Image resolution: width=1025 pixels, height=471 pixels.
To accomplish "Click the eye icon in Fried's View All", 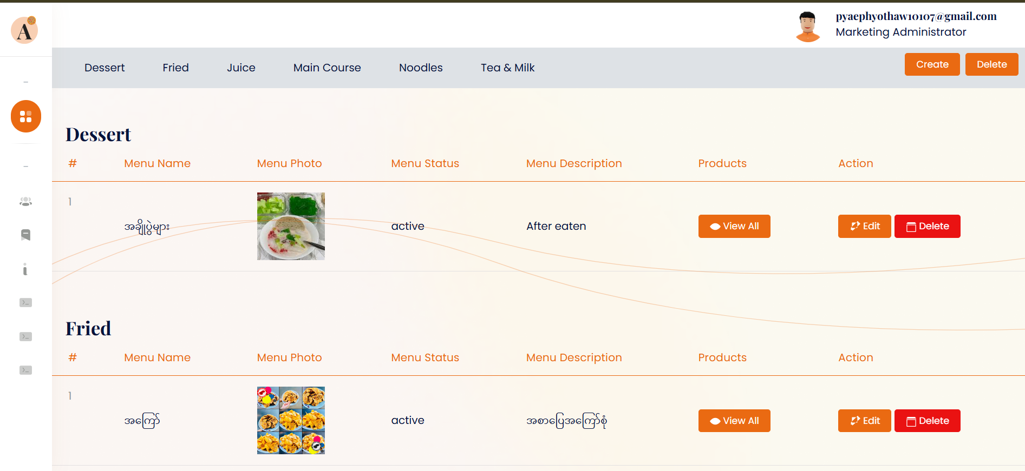I will [715, 421].
